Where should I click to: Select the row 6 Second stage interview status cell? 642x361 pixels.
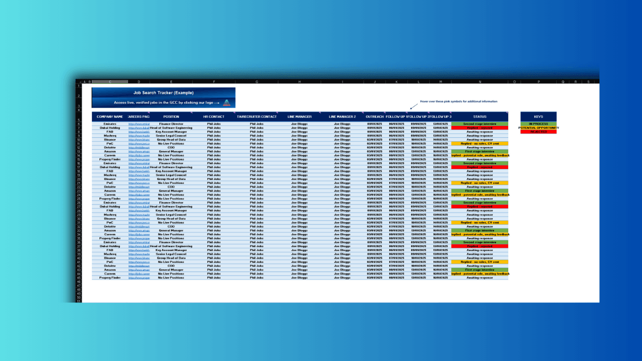479,124
